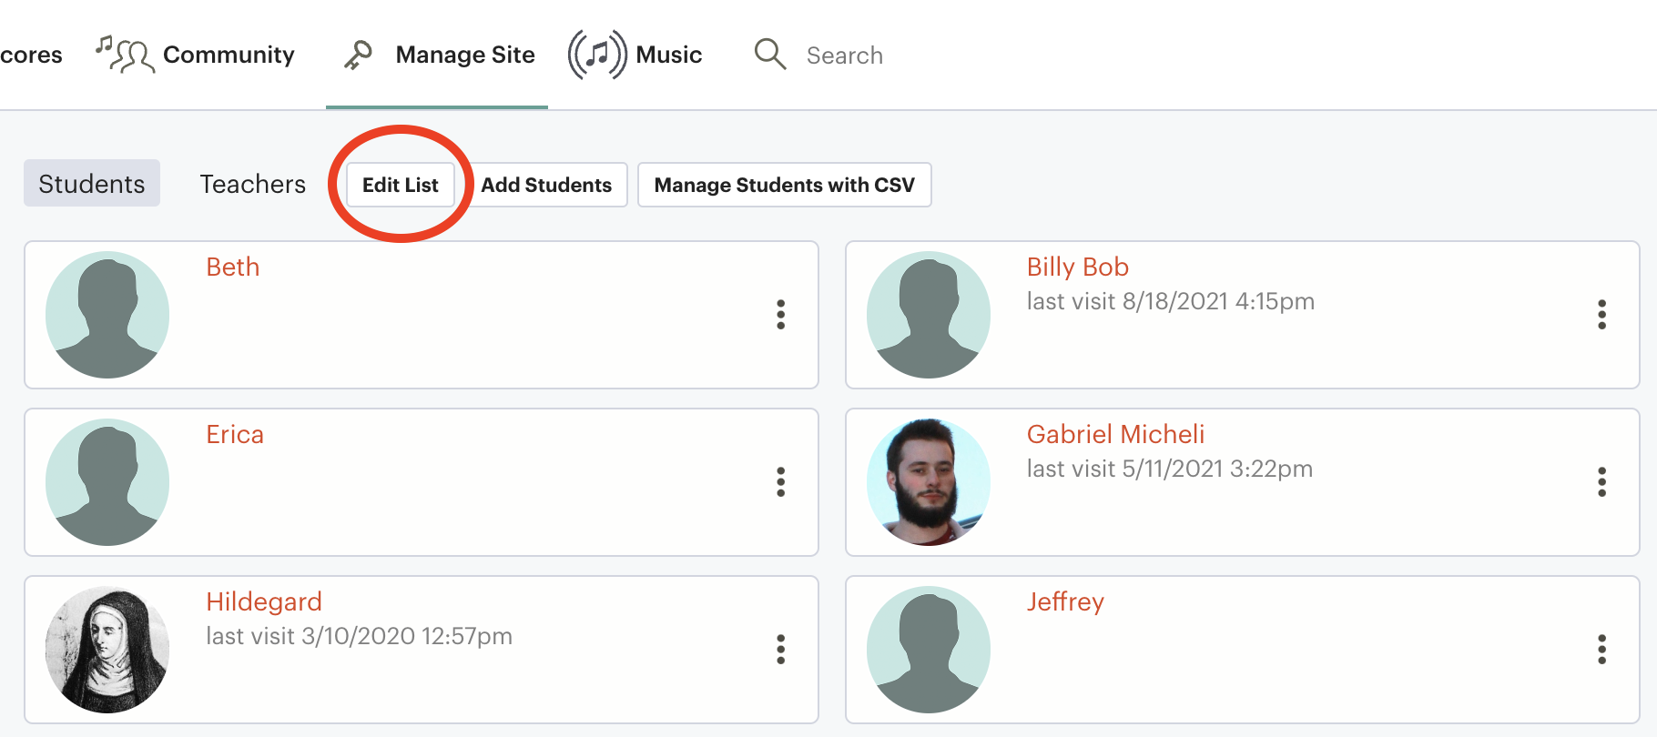Screen dimensions: 1657x737
Task: Expand the kebab menu beside Erica
Action: [780, 481]
